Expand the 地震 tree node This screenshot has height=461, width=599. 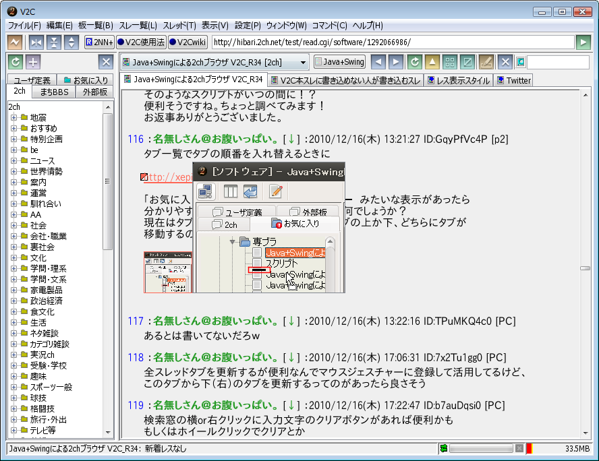tap(13, 118)
